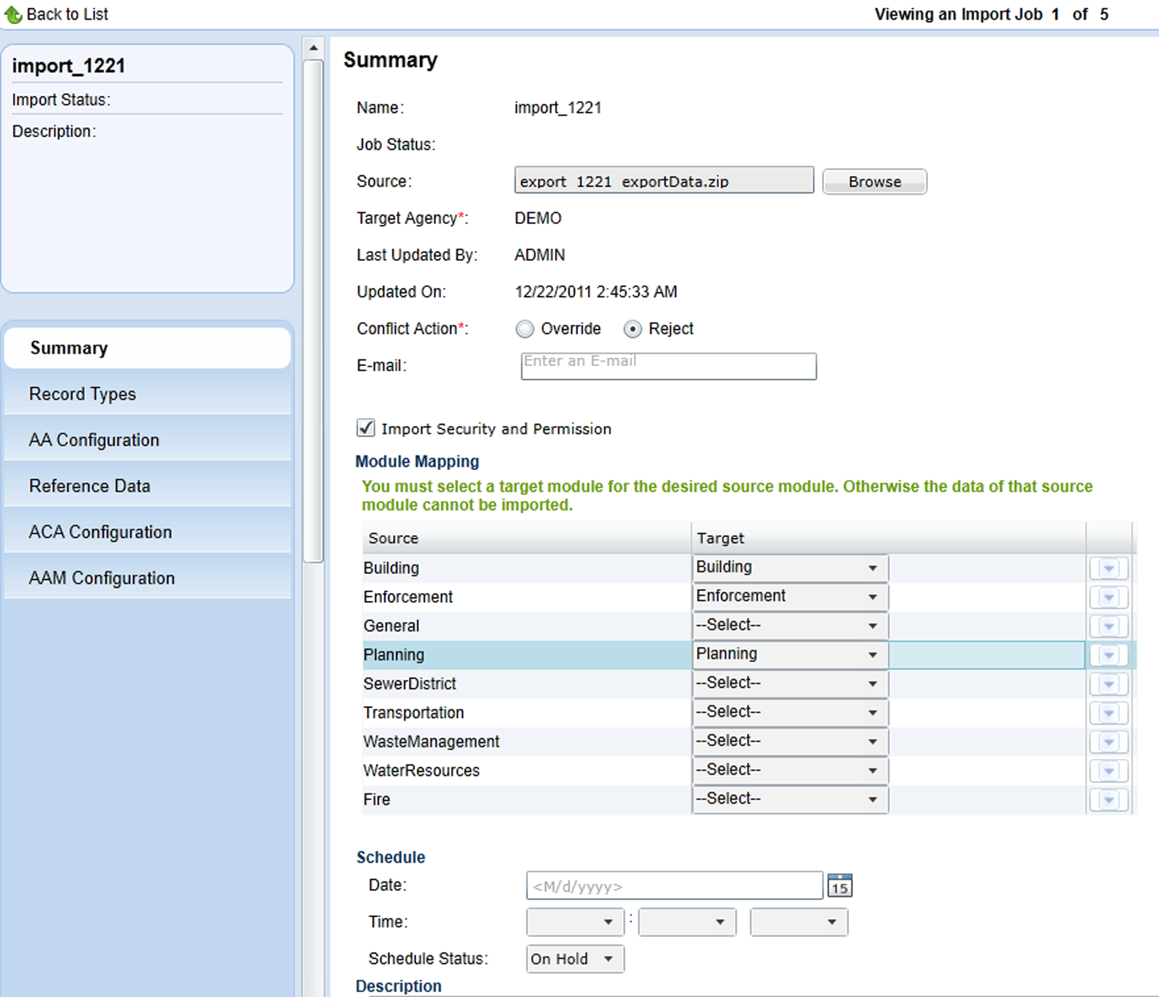Uncheck Import Security and Permission
The width and height of the screenshot is (1159, 997).
pos(366,428)
